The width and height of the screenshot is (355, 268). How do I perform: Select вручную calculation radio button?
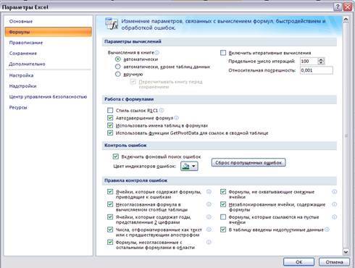118,74
